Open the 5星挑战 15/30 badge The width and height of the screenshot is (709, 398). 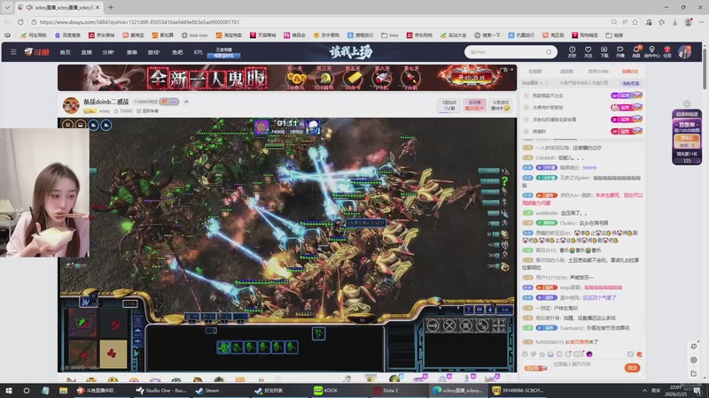click(449, 105)
